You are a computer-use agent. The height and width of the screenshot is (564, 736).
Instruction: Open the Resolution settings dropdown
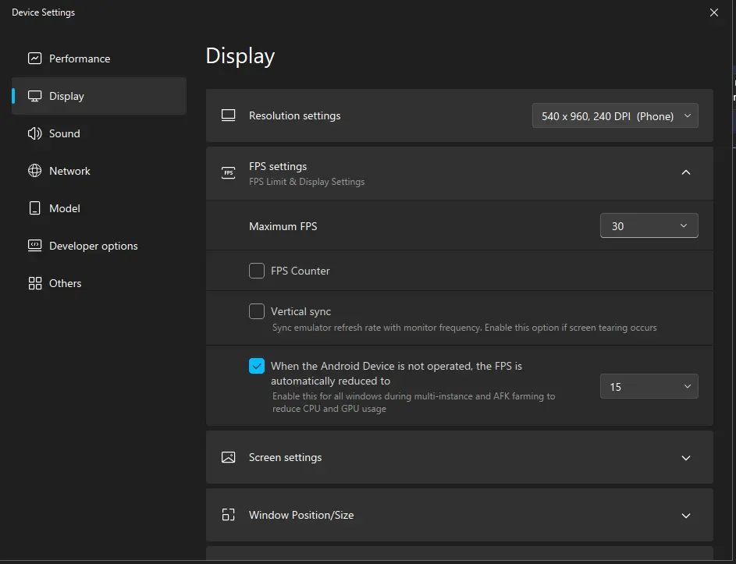click(x=615, y=116)
